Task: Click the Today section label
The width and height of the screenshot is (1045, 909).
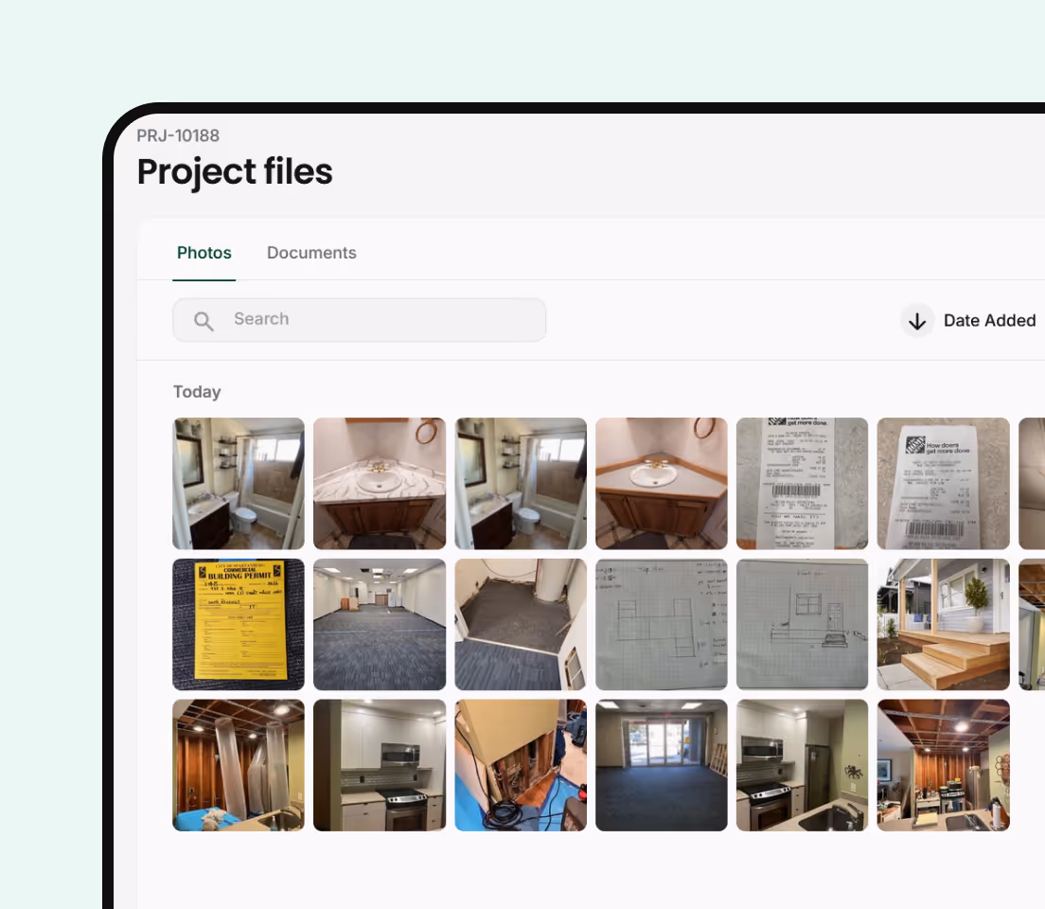Action: (x=197, y=391)
